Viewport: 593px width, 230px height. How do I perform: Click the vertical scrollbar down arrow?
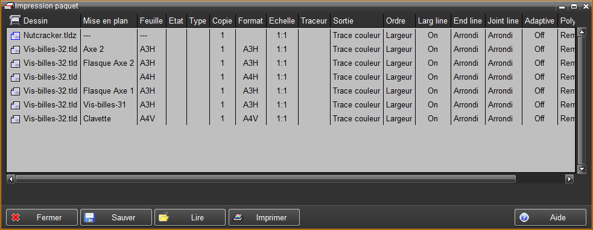click(582, 169)
